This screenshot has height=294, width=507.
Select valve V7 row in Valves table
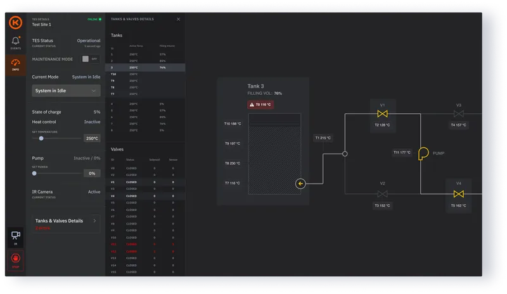click(145, 216)
